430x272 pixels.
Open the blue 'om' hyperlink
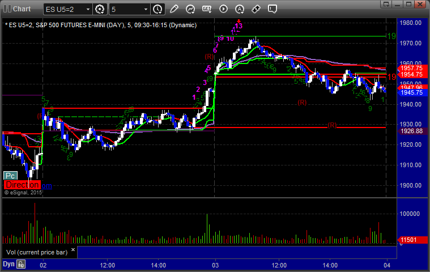coord(46,186)
